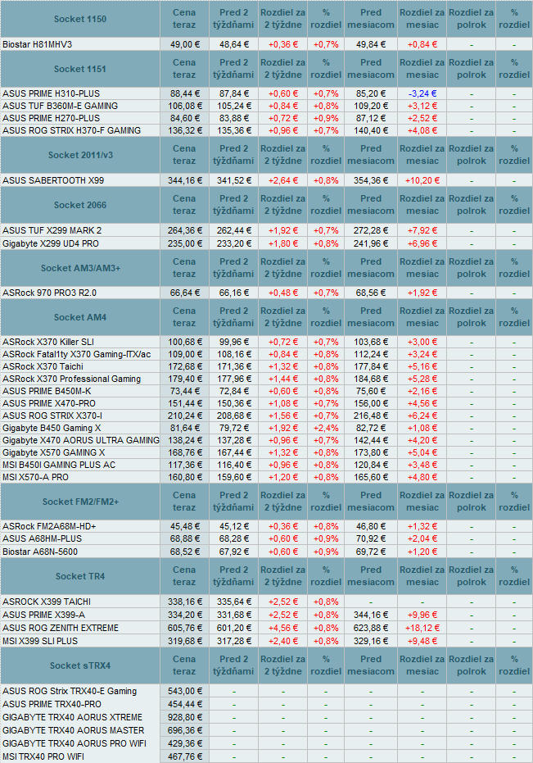Click the +4,56 € ZENITH two-week difference
The height and width of the screenshot is (763, 533).
point(282,629)
